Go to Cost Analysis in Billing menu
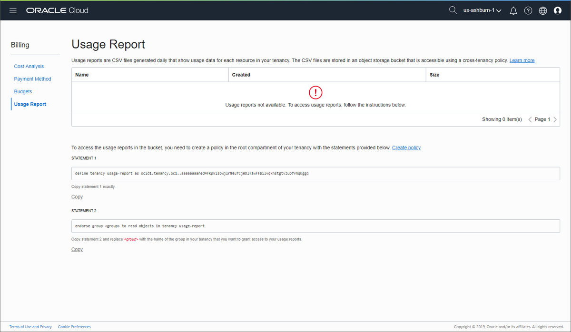The width and height of the screenshot is (571, 332). 29,67
